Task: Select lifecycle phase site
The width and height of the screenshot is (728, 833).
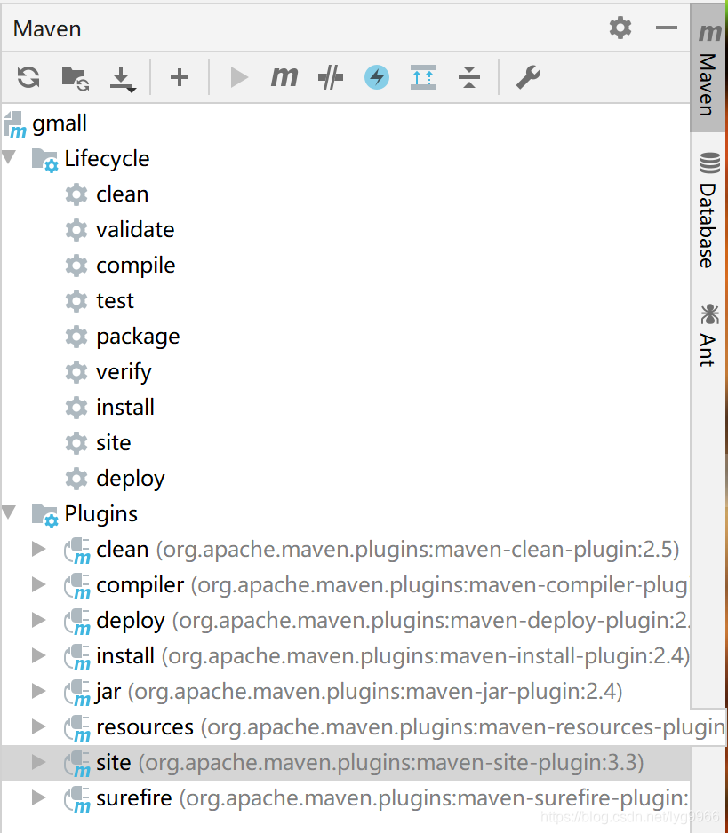Action: point(113,443)
